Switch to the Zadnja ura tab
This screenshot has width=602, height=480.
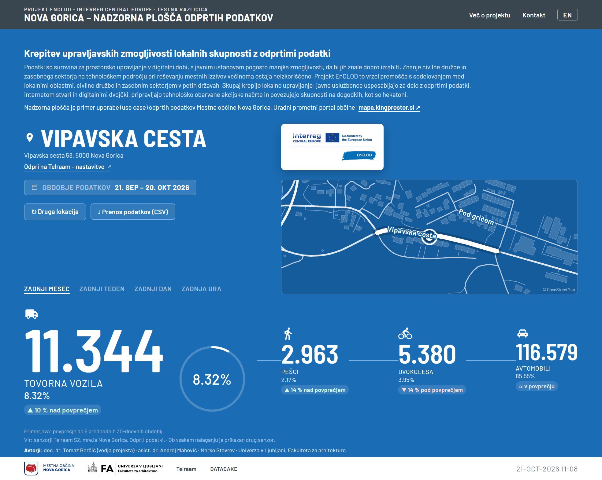[201, 289]
